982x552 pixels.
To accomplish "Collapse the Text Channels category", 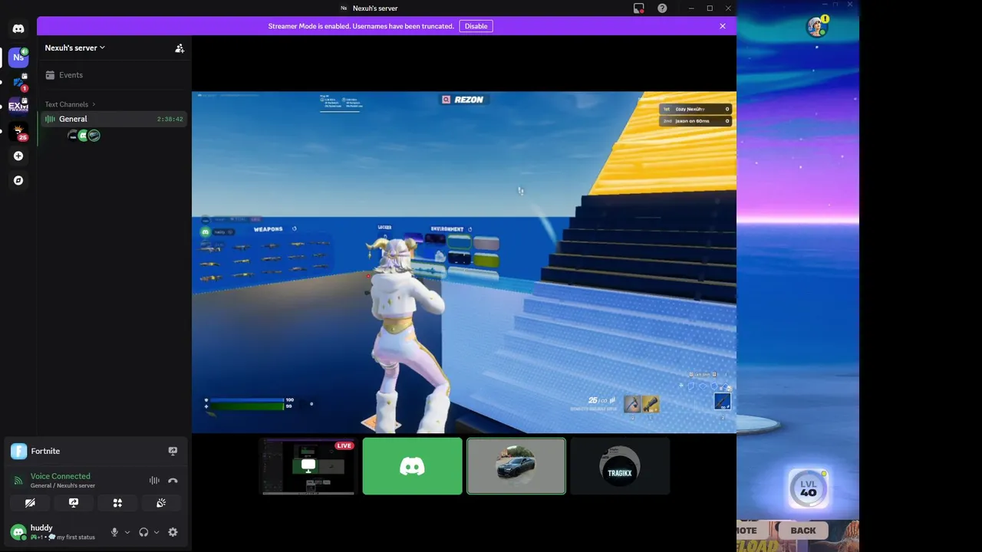I will [x=70, y=104].
